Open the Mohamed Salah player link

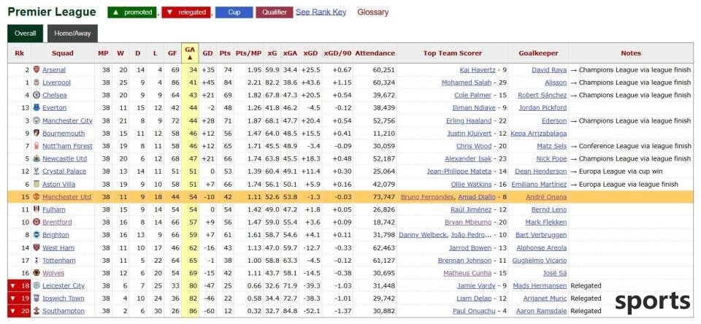pos(467,82)
